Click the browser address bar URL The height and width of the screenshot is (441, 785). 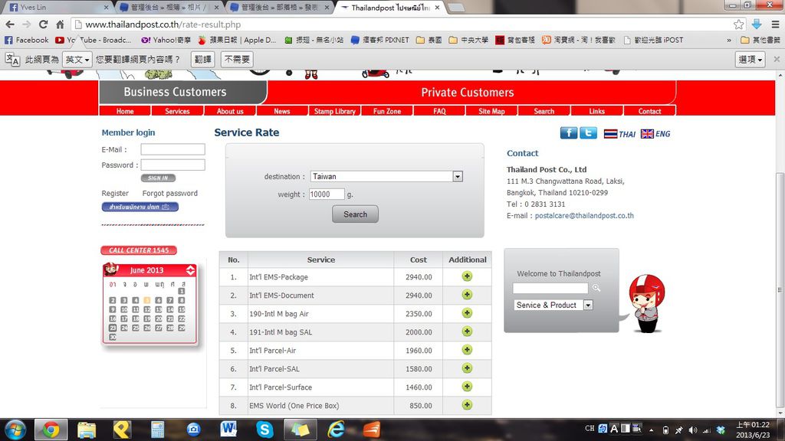pyautogui.click(x=163, y=24)
